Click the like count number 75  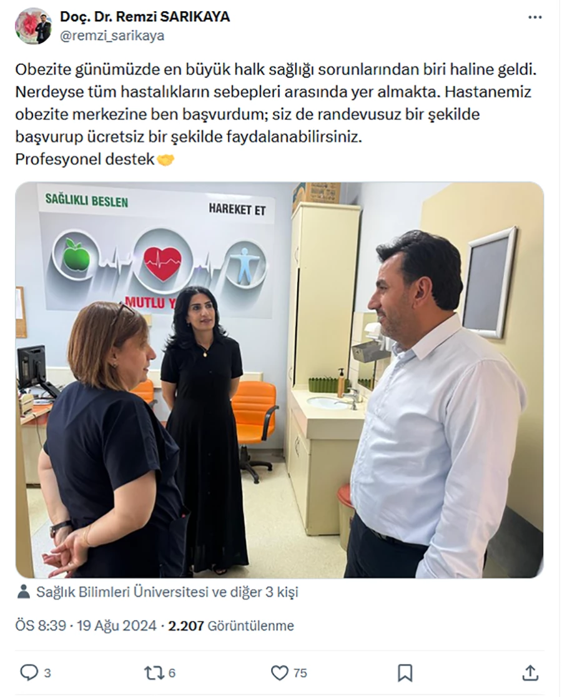(x=300, y=673)
